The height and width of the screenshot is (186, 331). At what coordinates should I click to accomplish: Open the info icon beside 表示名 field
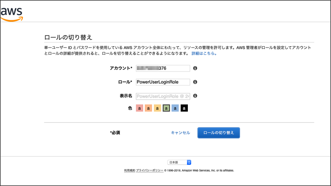tap(195, 96)
